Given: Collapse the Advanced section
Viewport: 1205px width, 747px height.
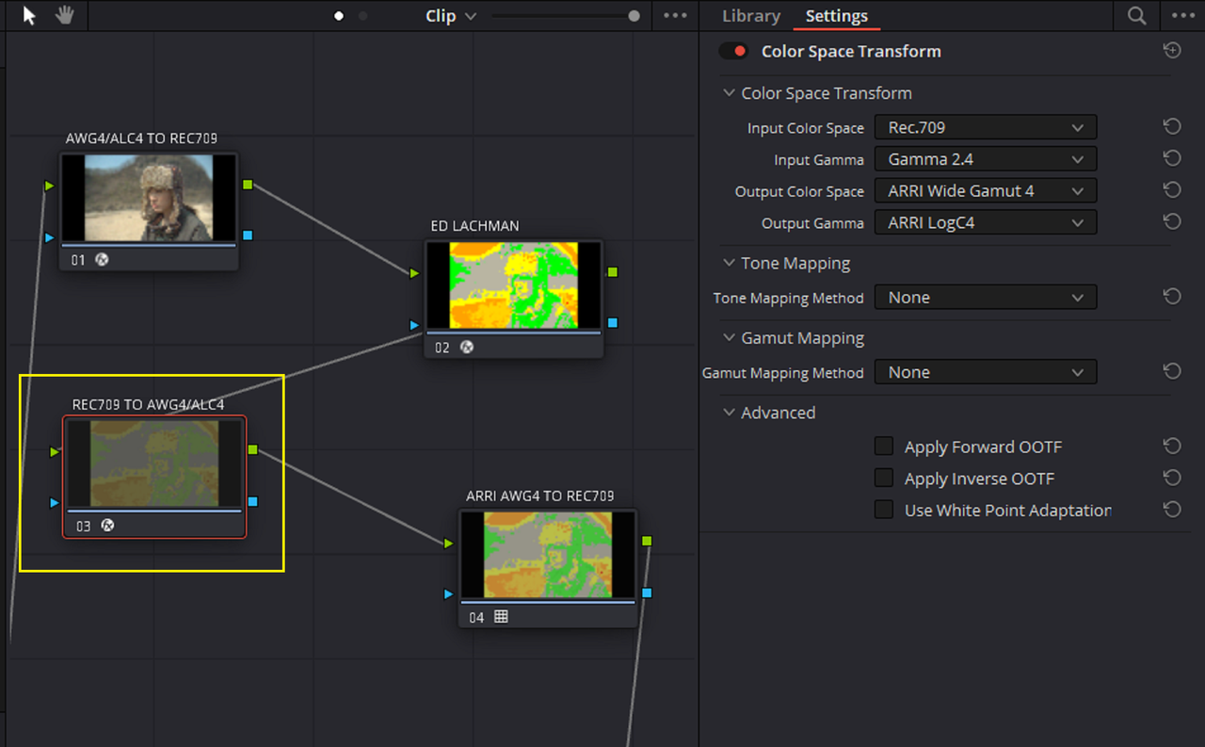Looking at the screenshot, I should click(729, 413).
